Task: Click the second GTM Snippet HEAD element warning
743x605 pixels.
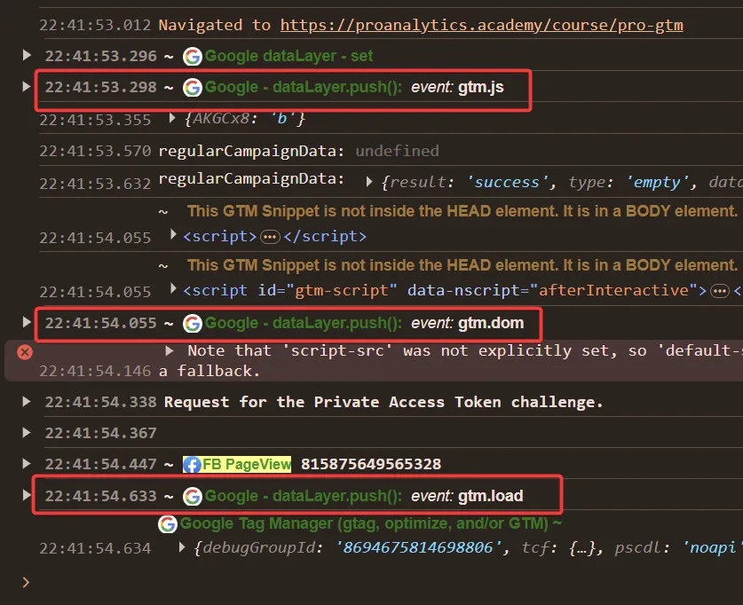Action: (462, 264)
